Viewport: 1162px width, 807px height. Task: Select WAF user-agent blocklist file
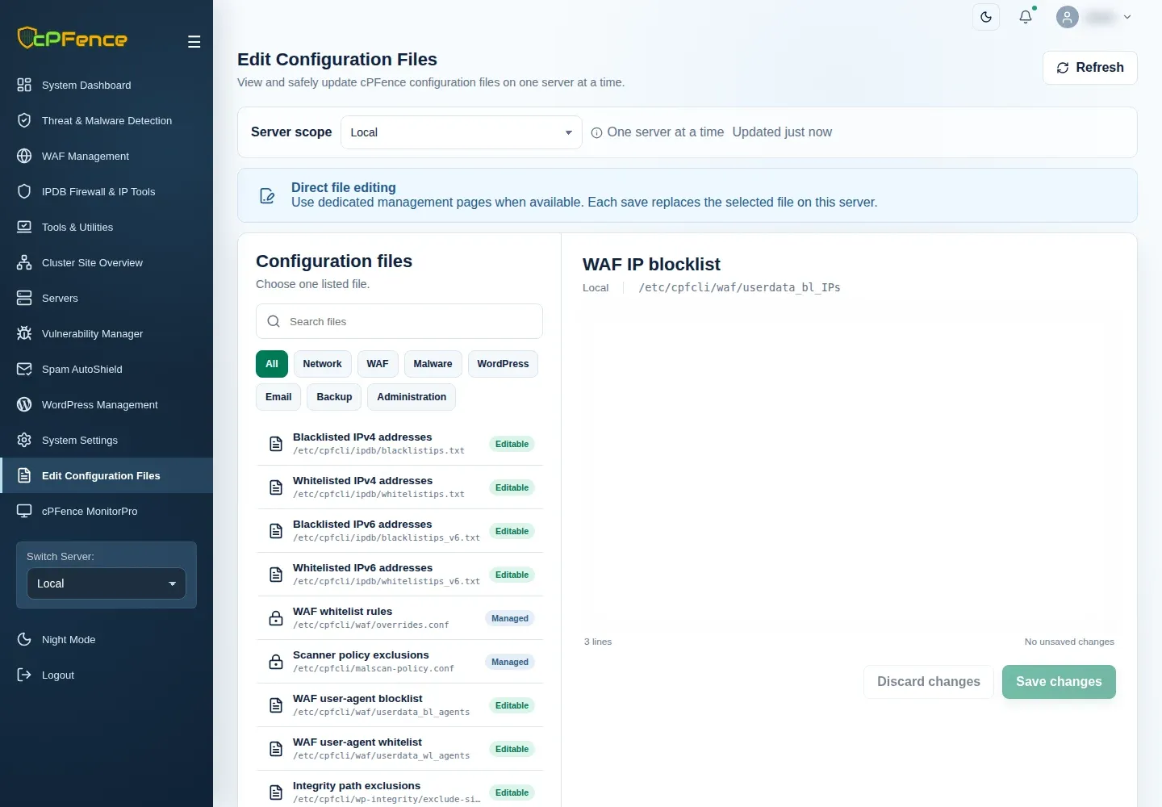(399, 705)
